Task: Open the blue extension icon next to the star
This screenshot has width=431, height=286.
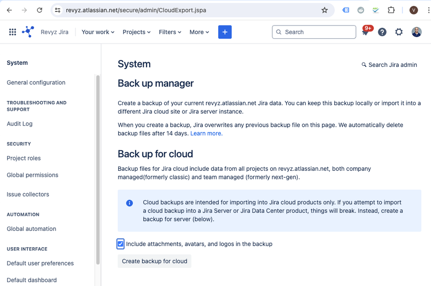Action: coord(346,10)
